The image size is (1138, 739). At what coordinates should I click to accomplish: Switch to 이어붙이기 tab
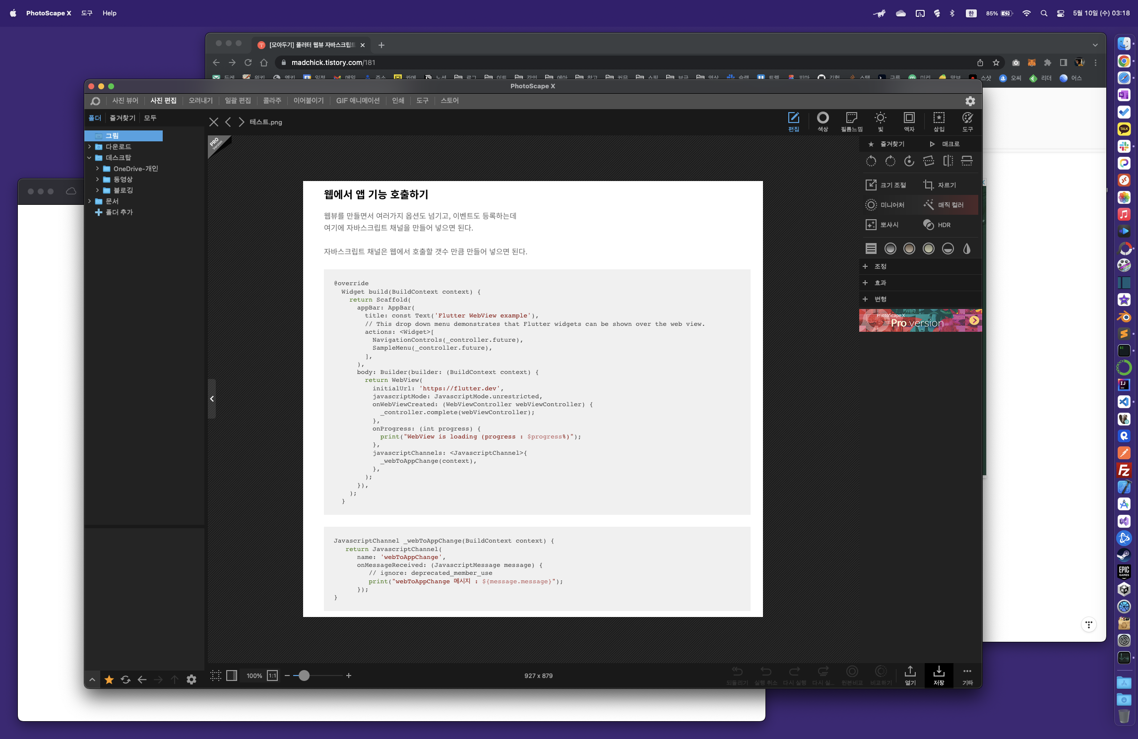pyautogui.click(x=309, y=101)
